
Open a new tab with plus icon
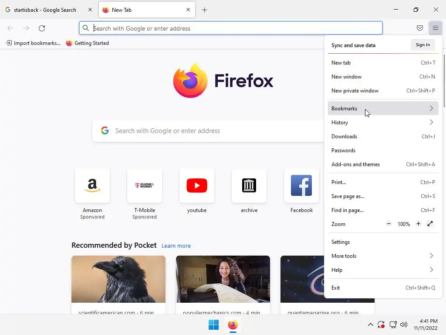click(x=205, y=10)
